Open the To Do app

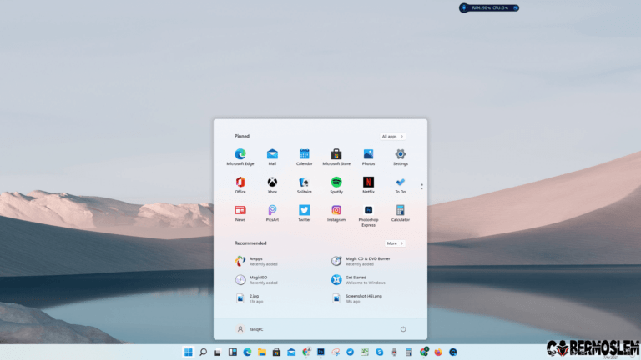[x=401, y=185]
